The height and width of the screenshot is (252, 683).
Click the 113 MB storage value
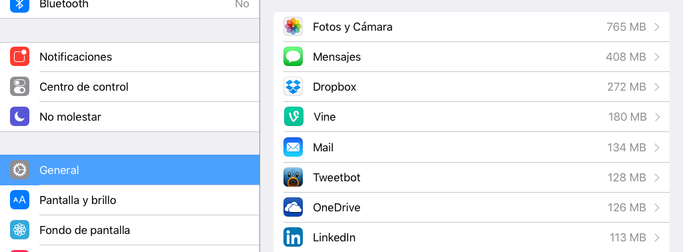pyautogui.click(x=628, y=237)
